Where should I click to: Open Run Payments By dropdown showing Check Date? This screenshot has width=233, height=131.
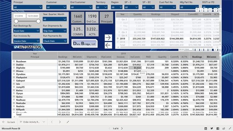coord(55,41)
